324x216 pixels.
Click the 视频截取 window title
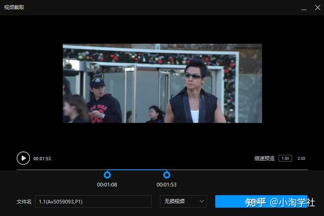pos(14,7)
